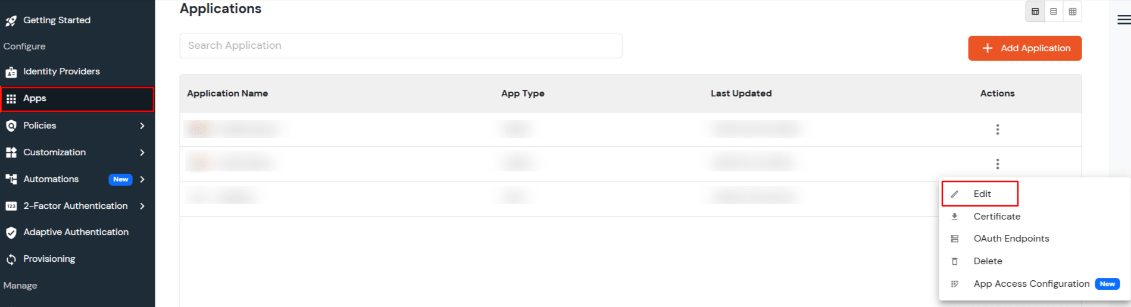Click the Getting Started rocket icon
Viewport: 1131px width, 307px height.
coord(11,21)
